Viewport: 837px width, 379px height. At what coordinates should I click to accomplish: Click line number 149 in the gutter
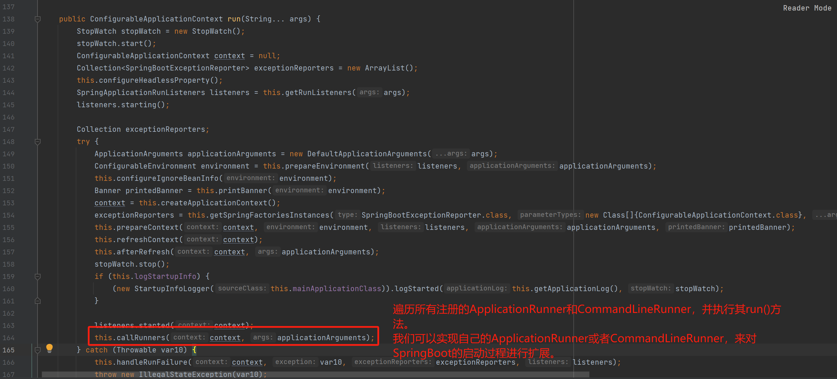click(9, 154)
